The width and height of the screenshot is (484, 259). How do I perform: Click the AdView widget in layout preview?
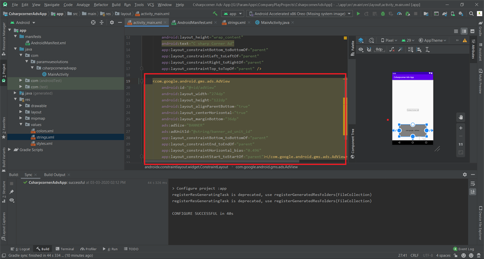[x=413, y=130]
